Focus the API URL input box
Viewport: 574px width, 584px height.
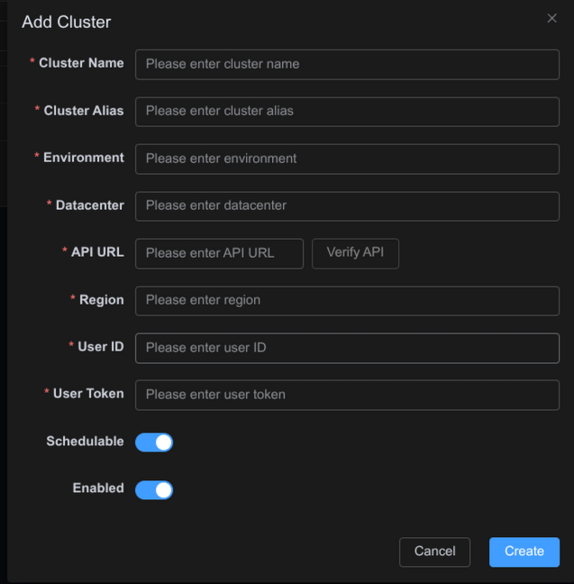(x=219, y=253)
